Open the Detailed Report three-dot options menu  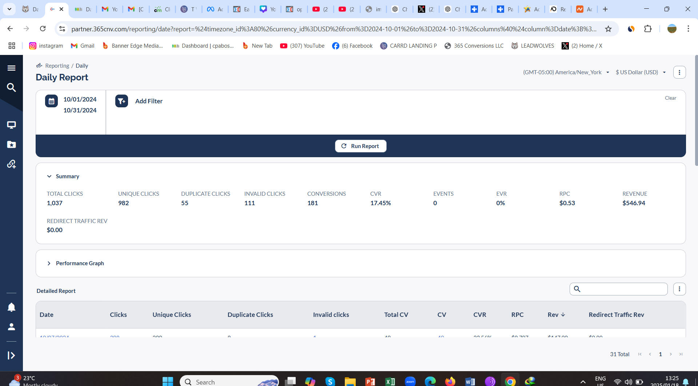coord(679,289)
